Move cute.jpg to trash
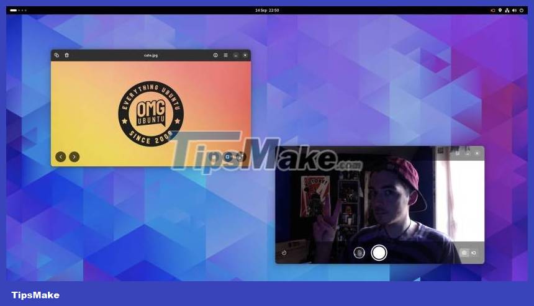This screenshot has width=534, height=306. [67, 55]
